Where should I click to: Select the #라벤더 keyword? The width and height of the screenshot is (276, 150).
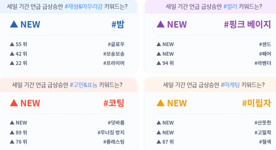[263, 63]
